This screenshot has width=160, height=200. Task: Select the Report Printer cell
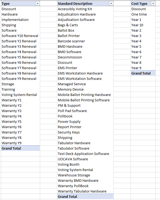point(85,127)
